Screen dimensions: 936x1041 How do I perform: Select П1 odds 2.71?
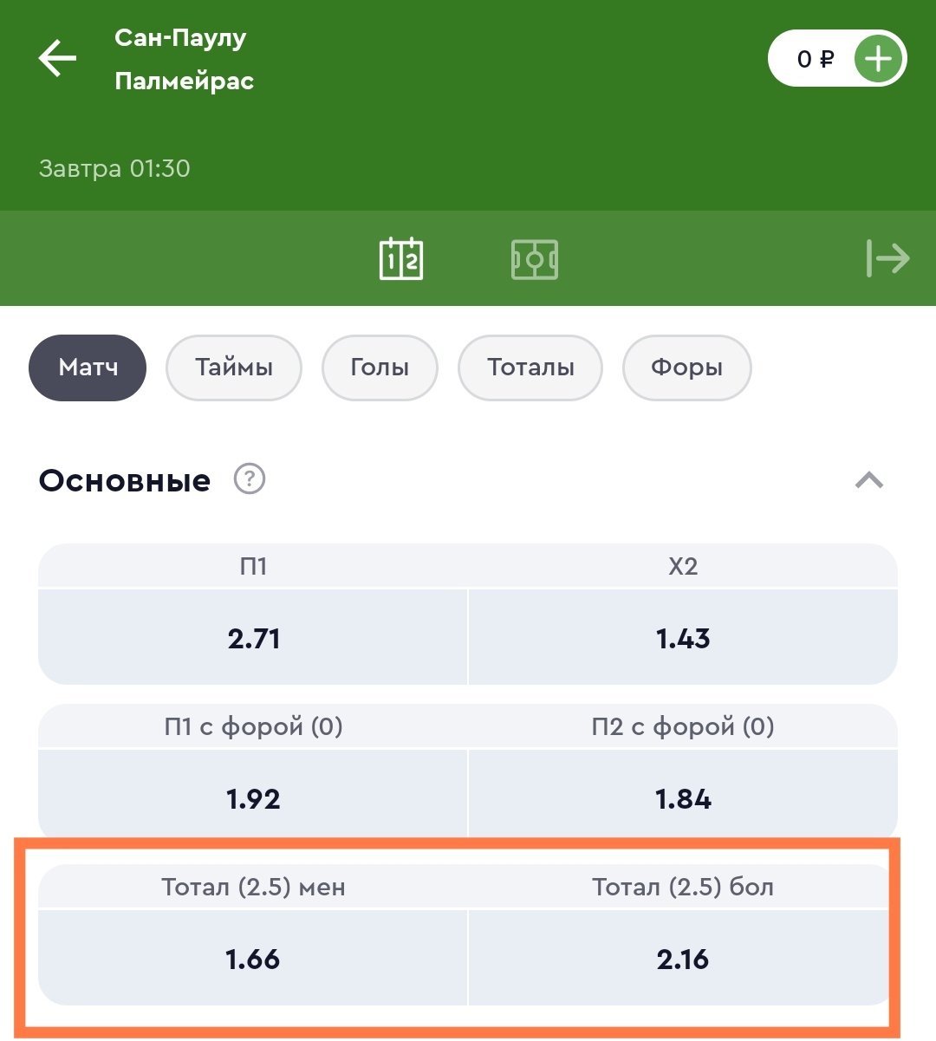[x=253, y=638]
